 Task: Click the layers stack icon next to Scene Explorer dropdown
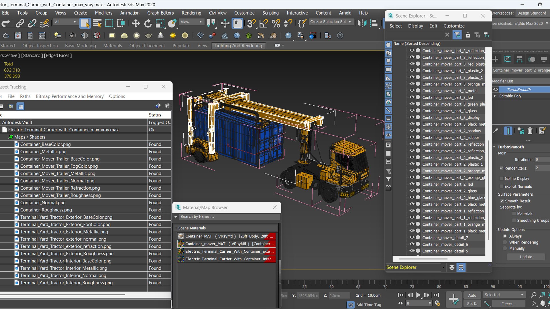click(452, 267)
